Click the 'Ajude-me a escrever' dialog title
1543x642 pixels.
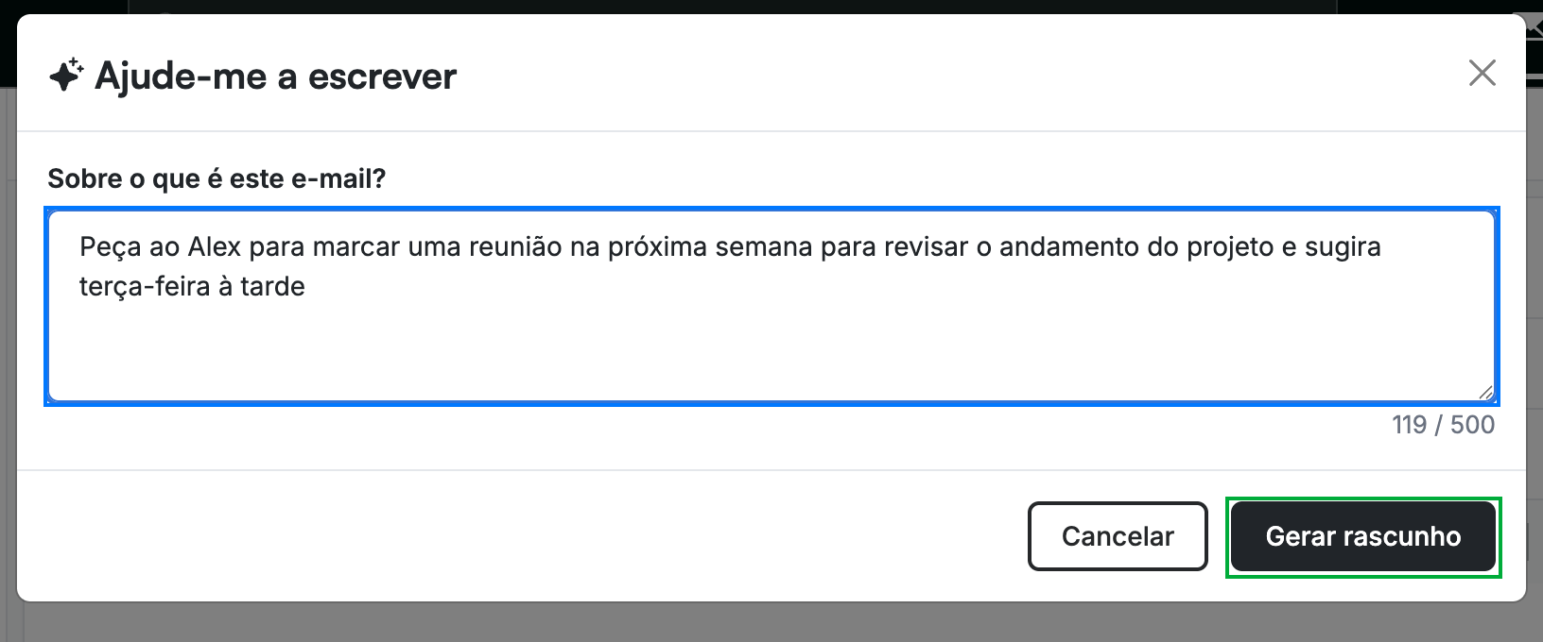[276, 76]
